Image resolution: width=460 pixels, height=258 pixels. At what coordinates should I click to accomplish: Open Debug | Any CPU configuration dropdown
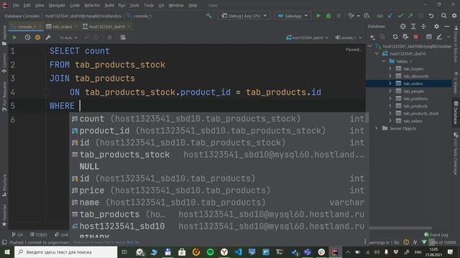[244, 16]
